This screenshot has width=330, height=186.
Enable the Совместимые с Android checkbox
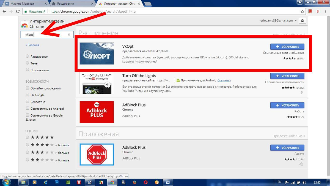coord(27,108)
